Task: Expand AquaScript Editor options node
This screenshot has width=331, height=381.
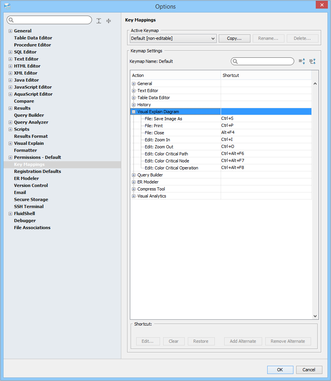Action: point(10,94)
